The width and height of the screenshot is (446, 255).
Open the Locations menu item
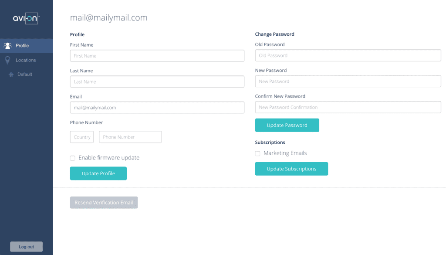click(26, 60)
